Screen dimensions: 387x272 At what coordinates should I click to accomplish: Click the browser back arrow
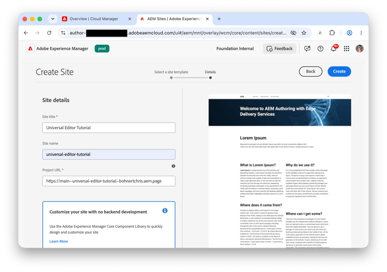(26, 33)
